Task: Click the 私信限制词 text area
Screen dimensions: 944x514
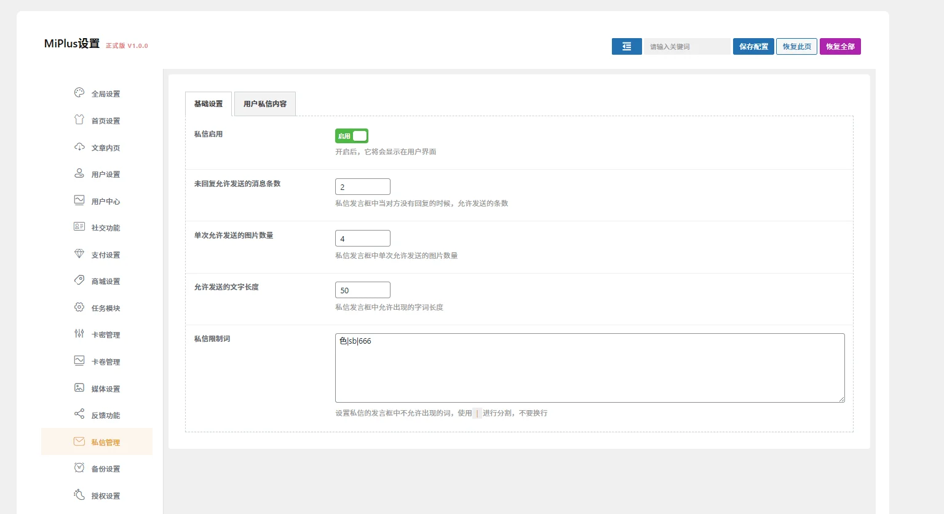Action: (x=590, y=368)
